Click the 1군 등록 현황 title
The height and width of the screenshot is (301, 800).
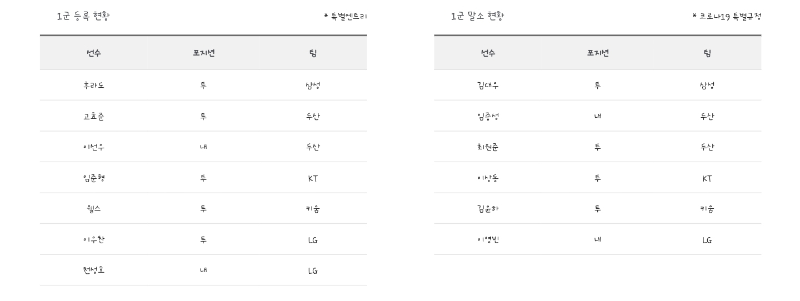(x=83, y=16)
